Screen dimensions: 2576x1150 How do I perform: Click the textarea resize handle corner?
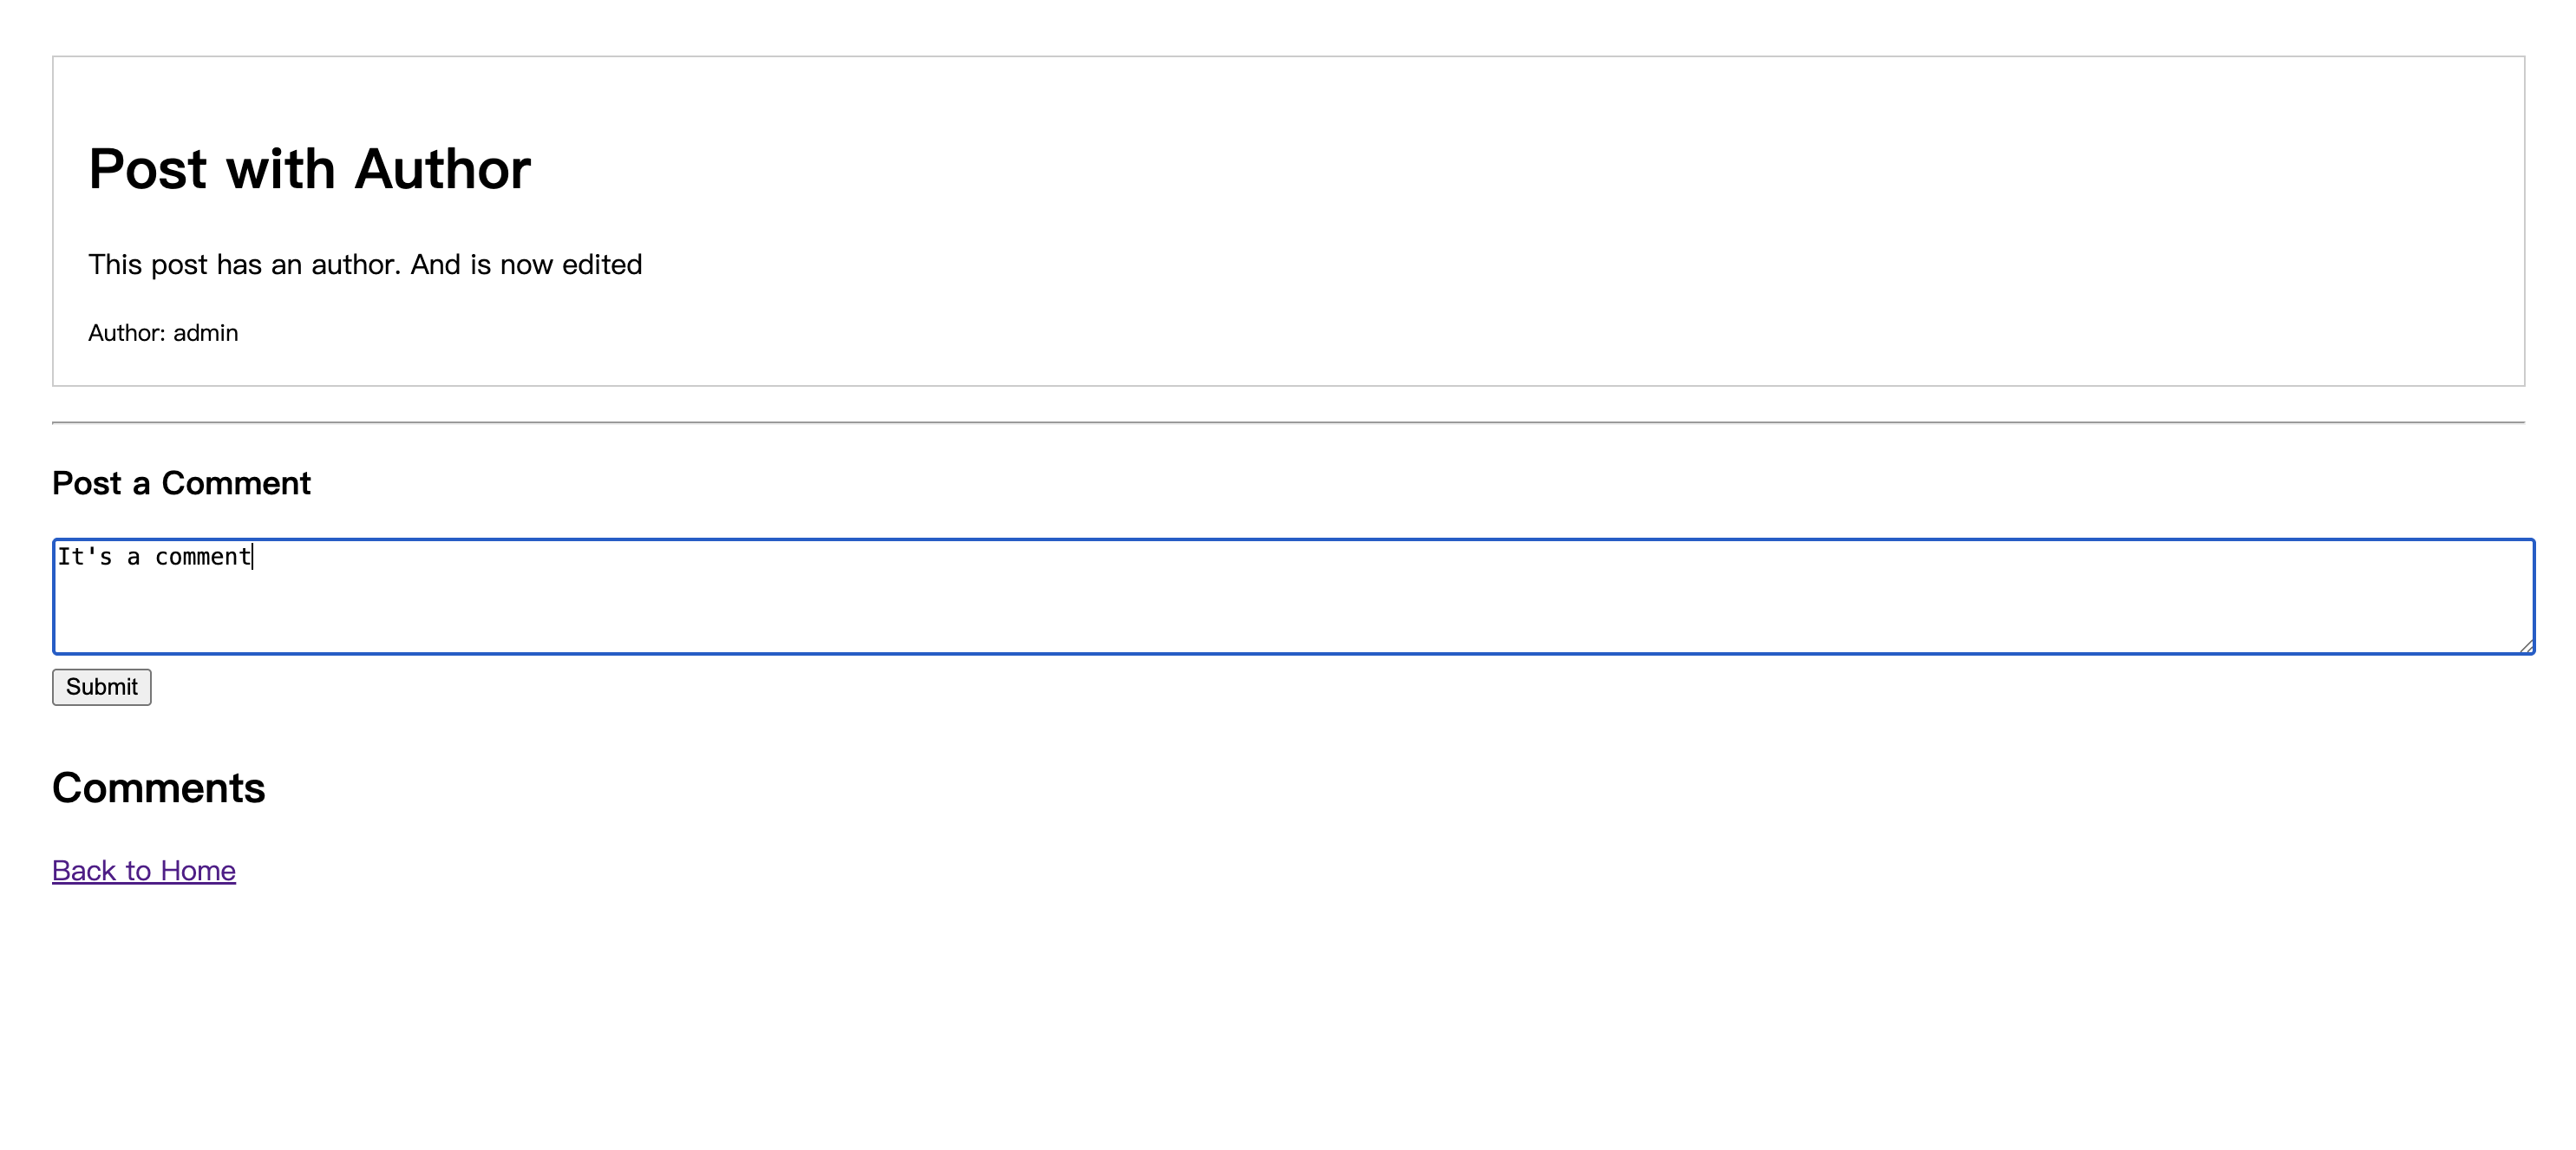click(x=2526, y=646)
